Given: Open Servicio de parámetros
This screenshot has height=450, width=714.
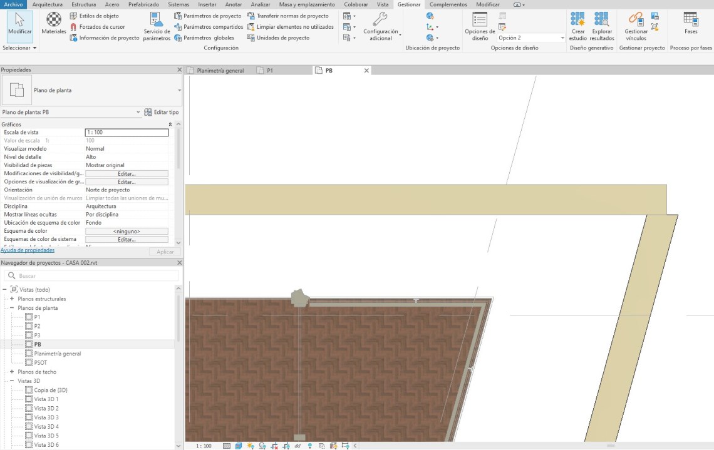Looking at the screenshot, I should [x=156, y=26].
